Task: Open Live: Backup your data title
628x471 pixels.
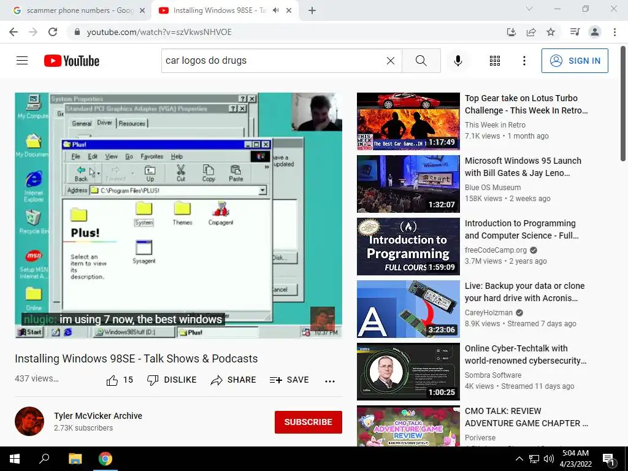Action: tap(525, 291)
